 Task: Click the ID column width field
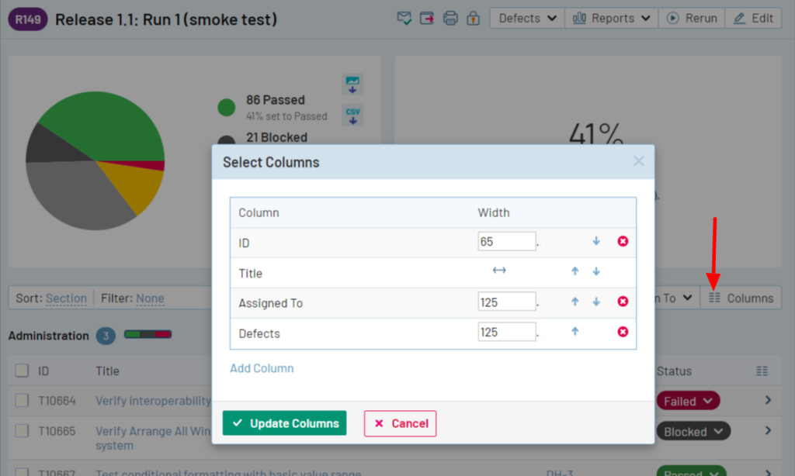pyautogui.click(x=506, y=242)
